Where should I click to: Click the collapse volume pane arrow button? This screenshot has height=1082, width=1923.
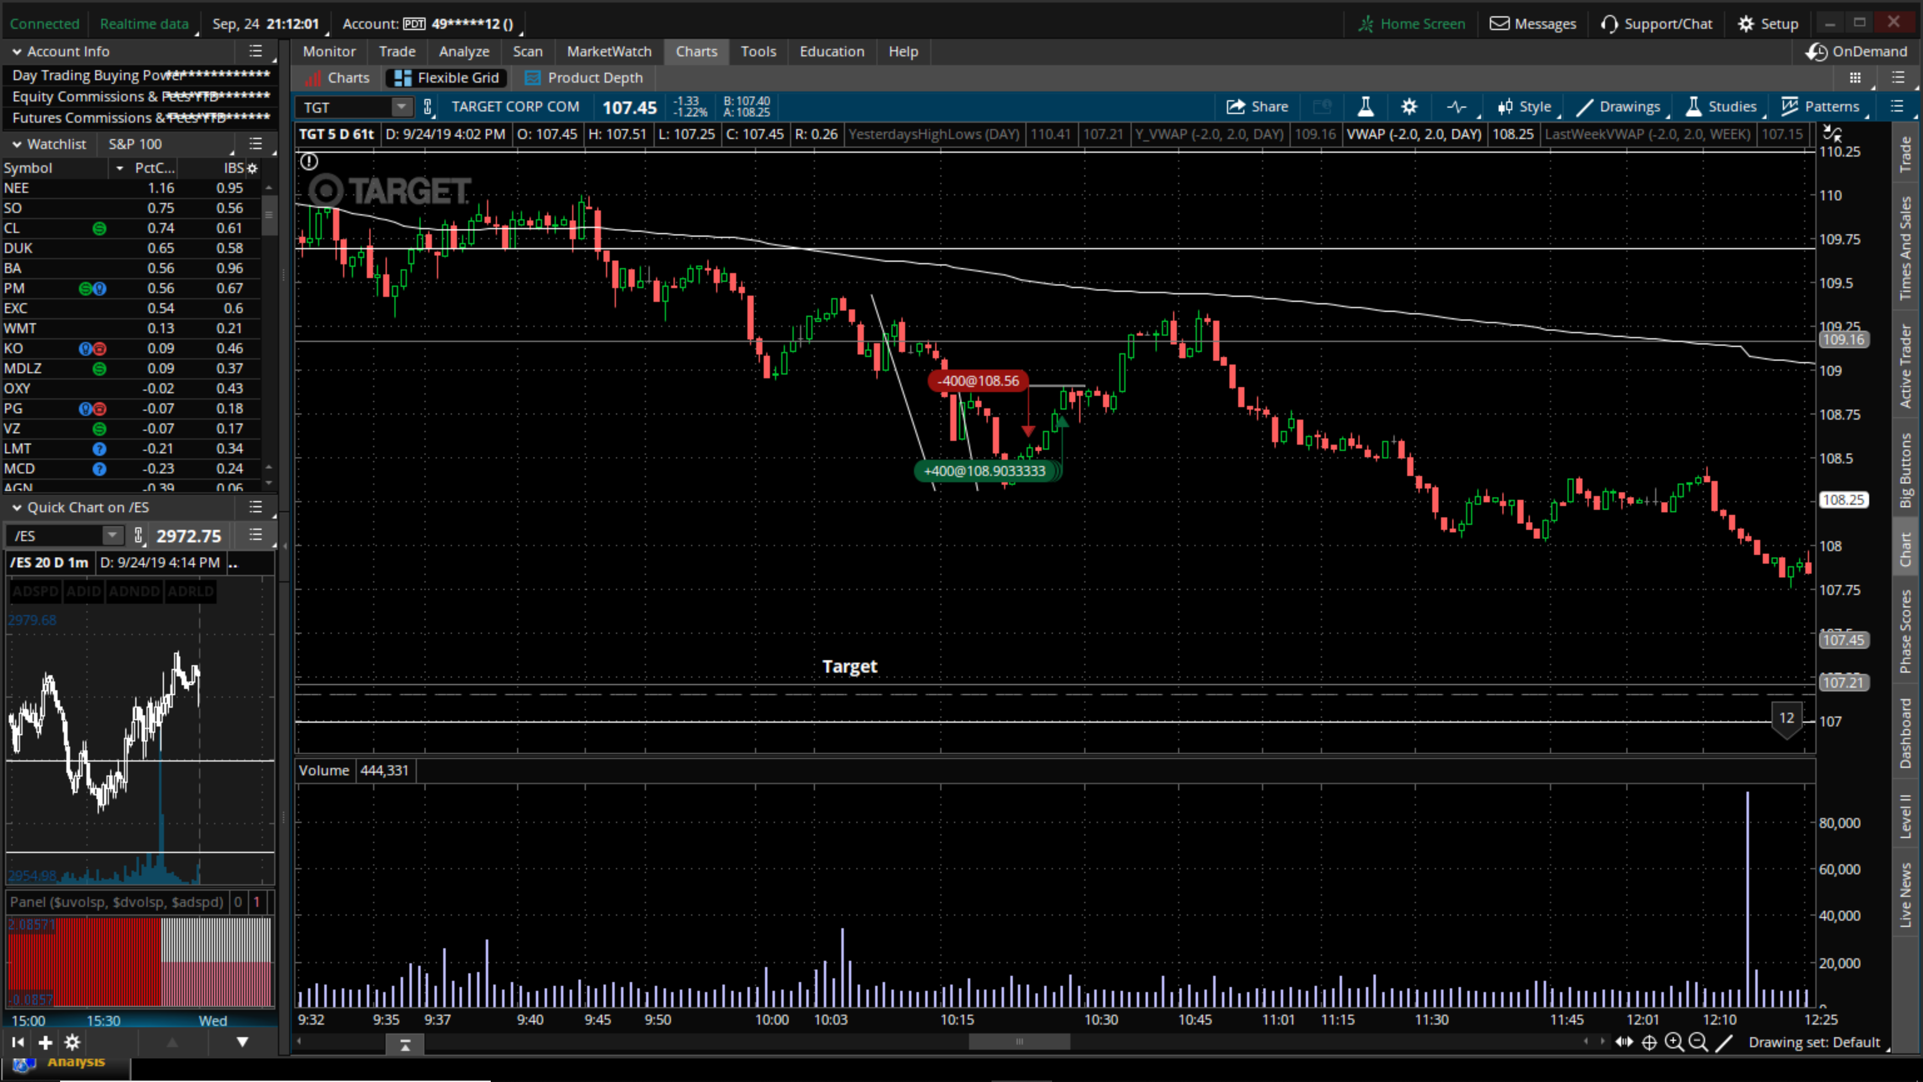(405, 1045)
